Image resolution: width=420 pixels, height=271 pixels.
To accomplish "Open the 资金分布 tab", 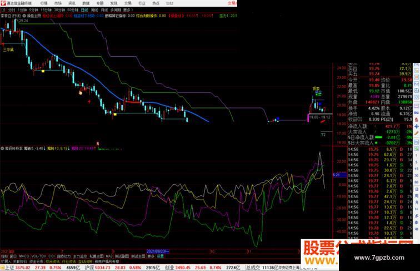I will 37,262.
